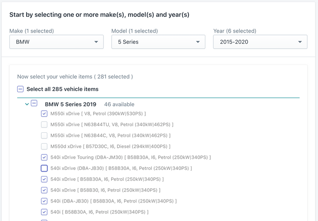Viewport: 318px width, 221px height.
Task: Uncheck M550i xDrive V8 Petrol 390kW item
Action: click(44, 114)
